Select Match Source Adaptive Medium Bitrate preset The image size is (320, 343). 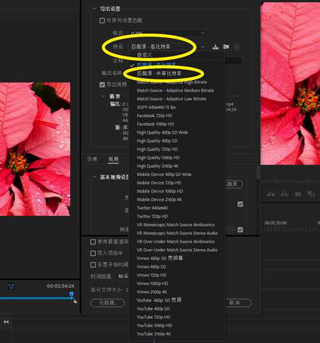click(x=175, y=90)
